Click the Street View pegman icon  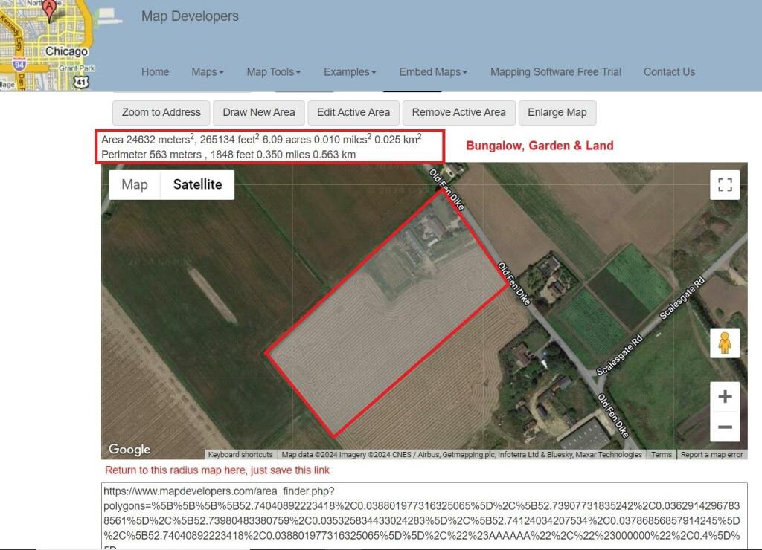(x=725, y=343)
